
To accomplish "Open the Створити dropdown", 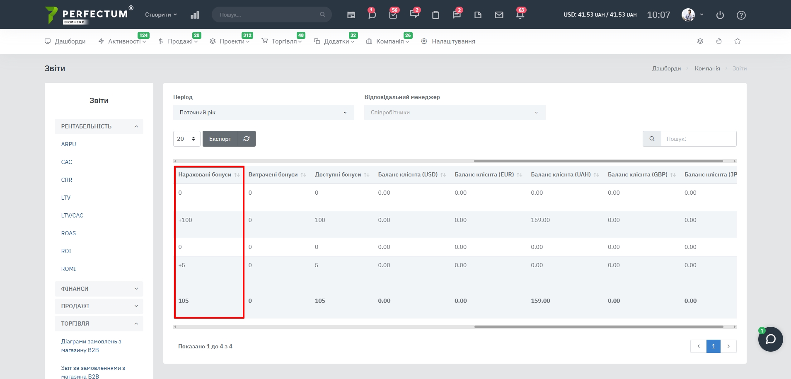I will click(161, 14).
